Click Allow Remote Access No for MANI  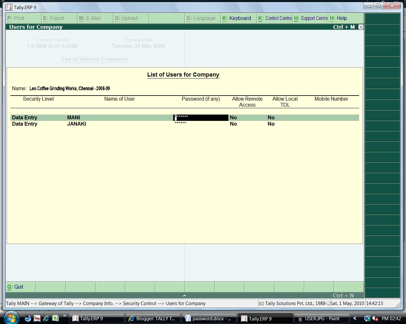coord(233,118)
